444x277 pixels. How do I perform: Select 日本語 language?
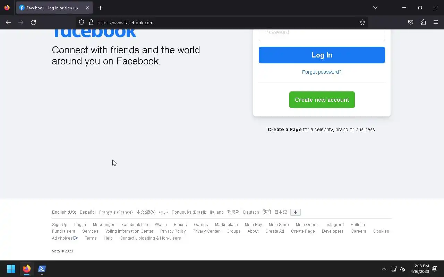pos(281,212)
